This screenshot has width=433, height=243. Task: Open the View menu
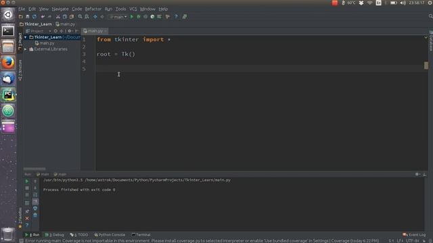(x=43, y=9)
